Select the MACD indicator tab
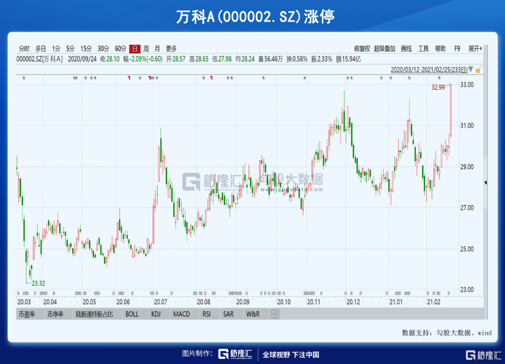 pyautogui.click(x=181, y=314)
